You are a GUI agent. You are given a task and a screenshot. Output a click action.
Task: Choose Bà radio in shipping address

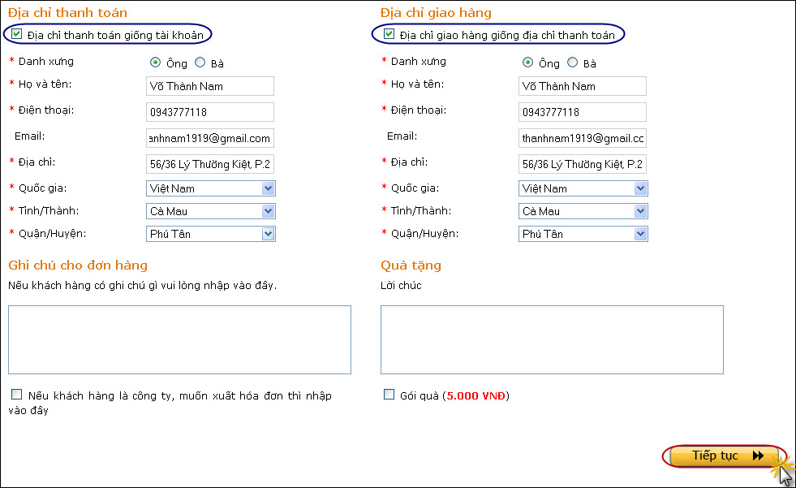573,63
